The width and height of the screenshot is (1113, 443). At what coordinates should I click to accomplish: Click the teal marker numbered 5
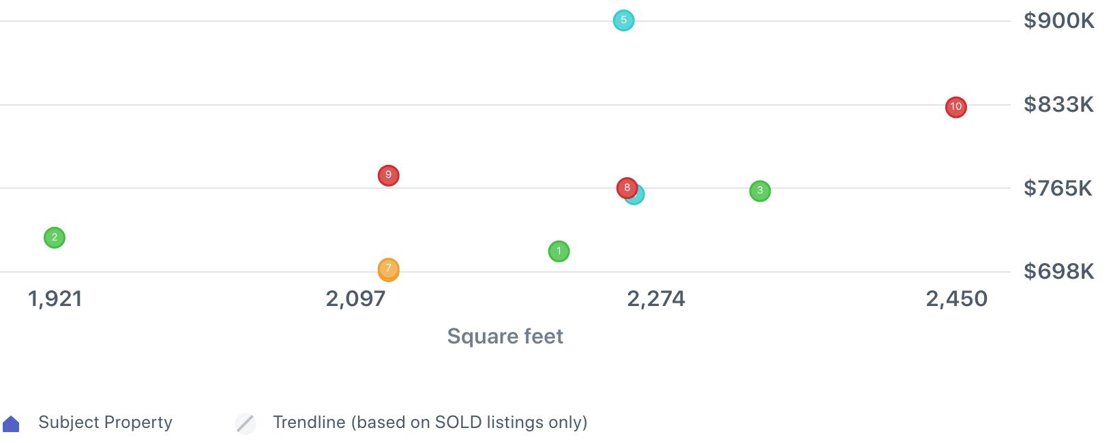click(x=623, y=20)
